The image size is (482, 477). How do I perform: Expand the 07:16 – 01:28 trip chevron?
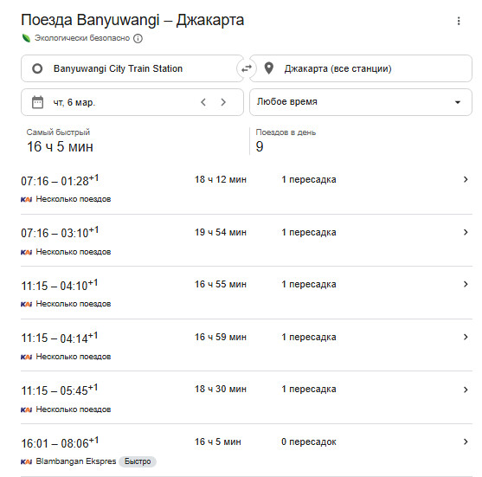[x=466, y=179]
